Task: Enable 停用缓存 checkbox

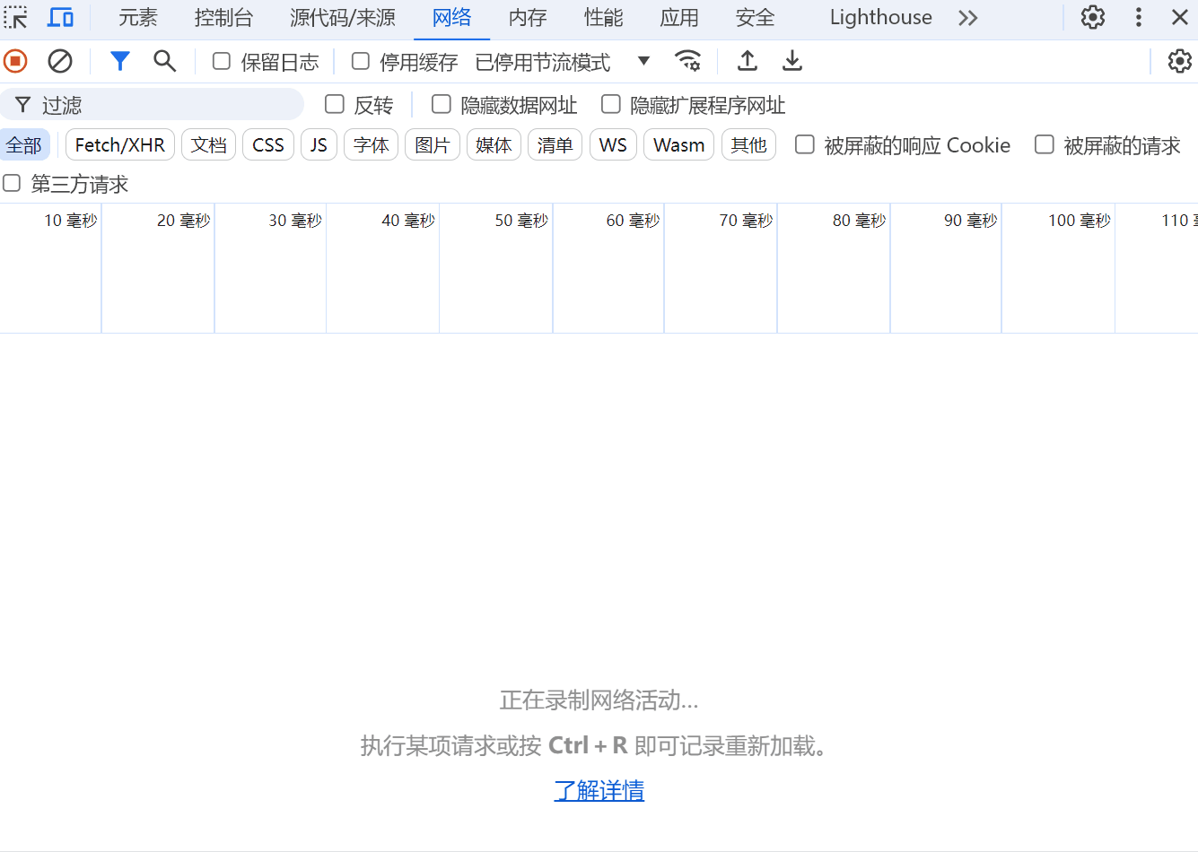Action: (x=361, y=61)
